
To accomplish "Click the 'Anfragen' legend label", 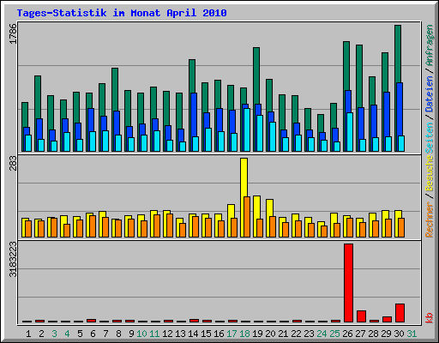I will pos(430,45).
